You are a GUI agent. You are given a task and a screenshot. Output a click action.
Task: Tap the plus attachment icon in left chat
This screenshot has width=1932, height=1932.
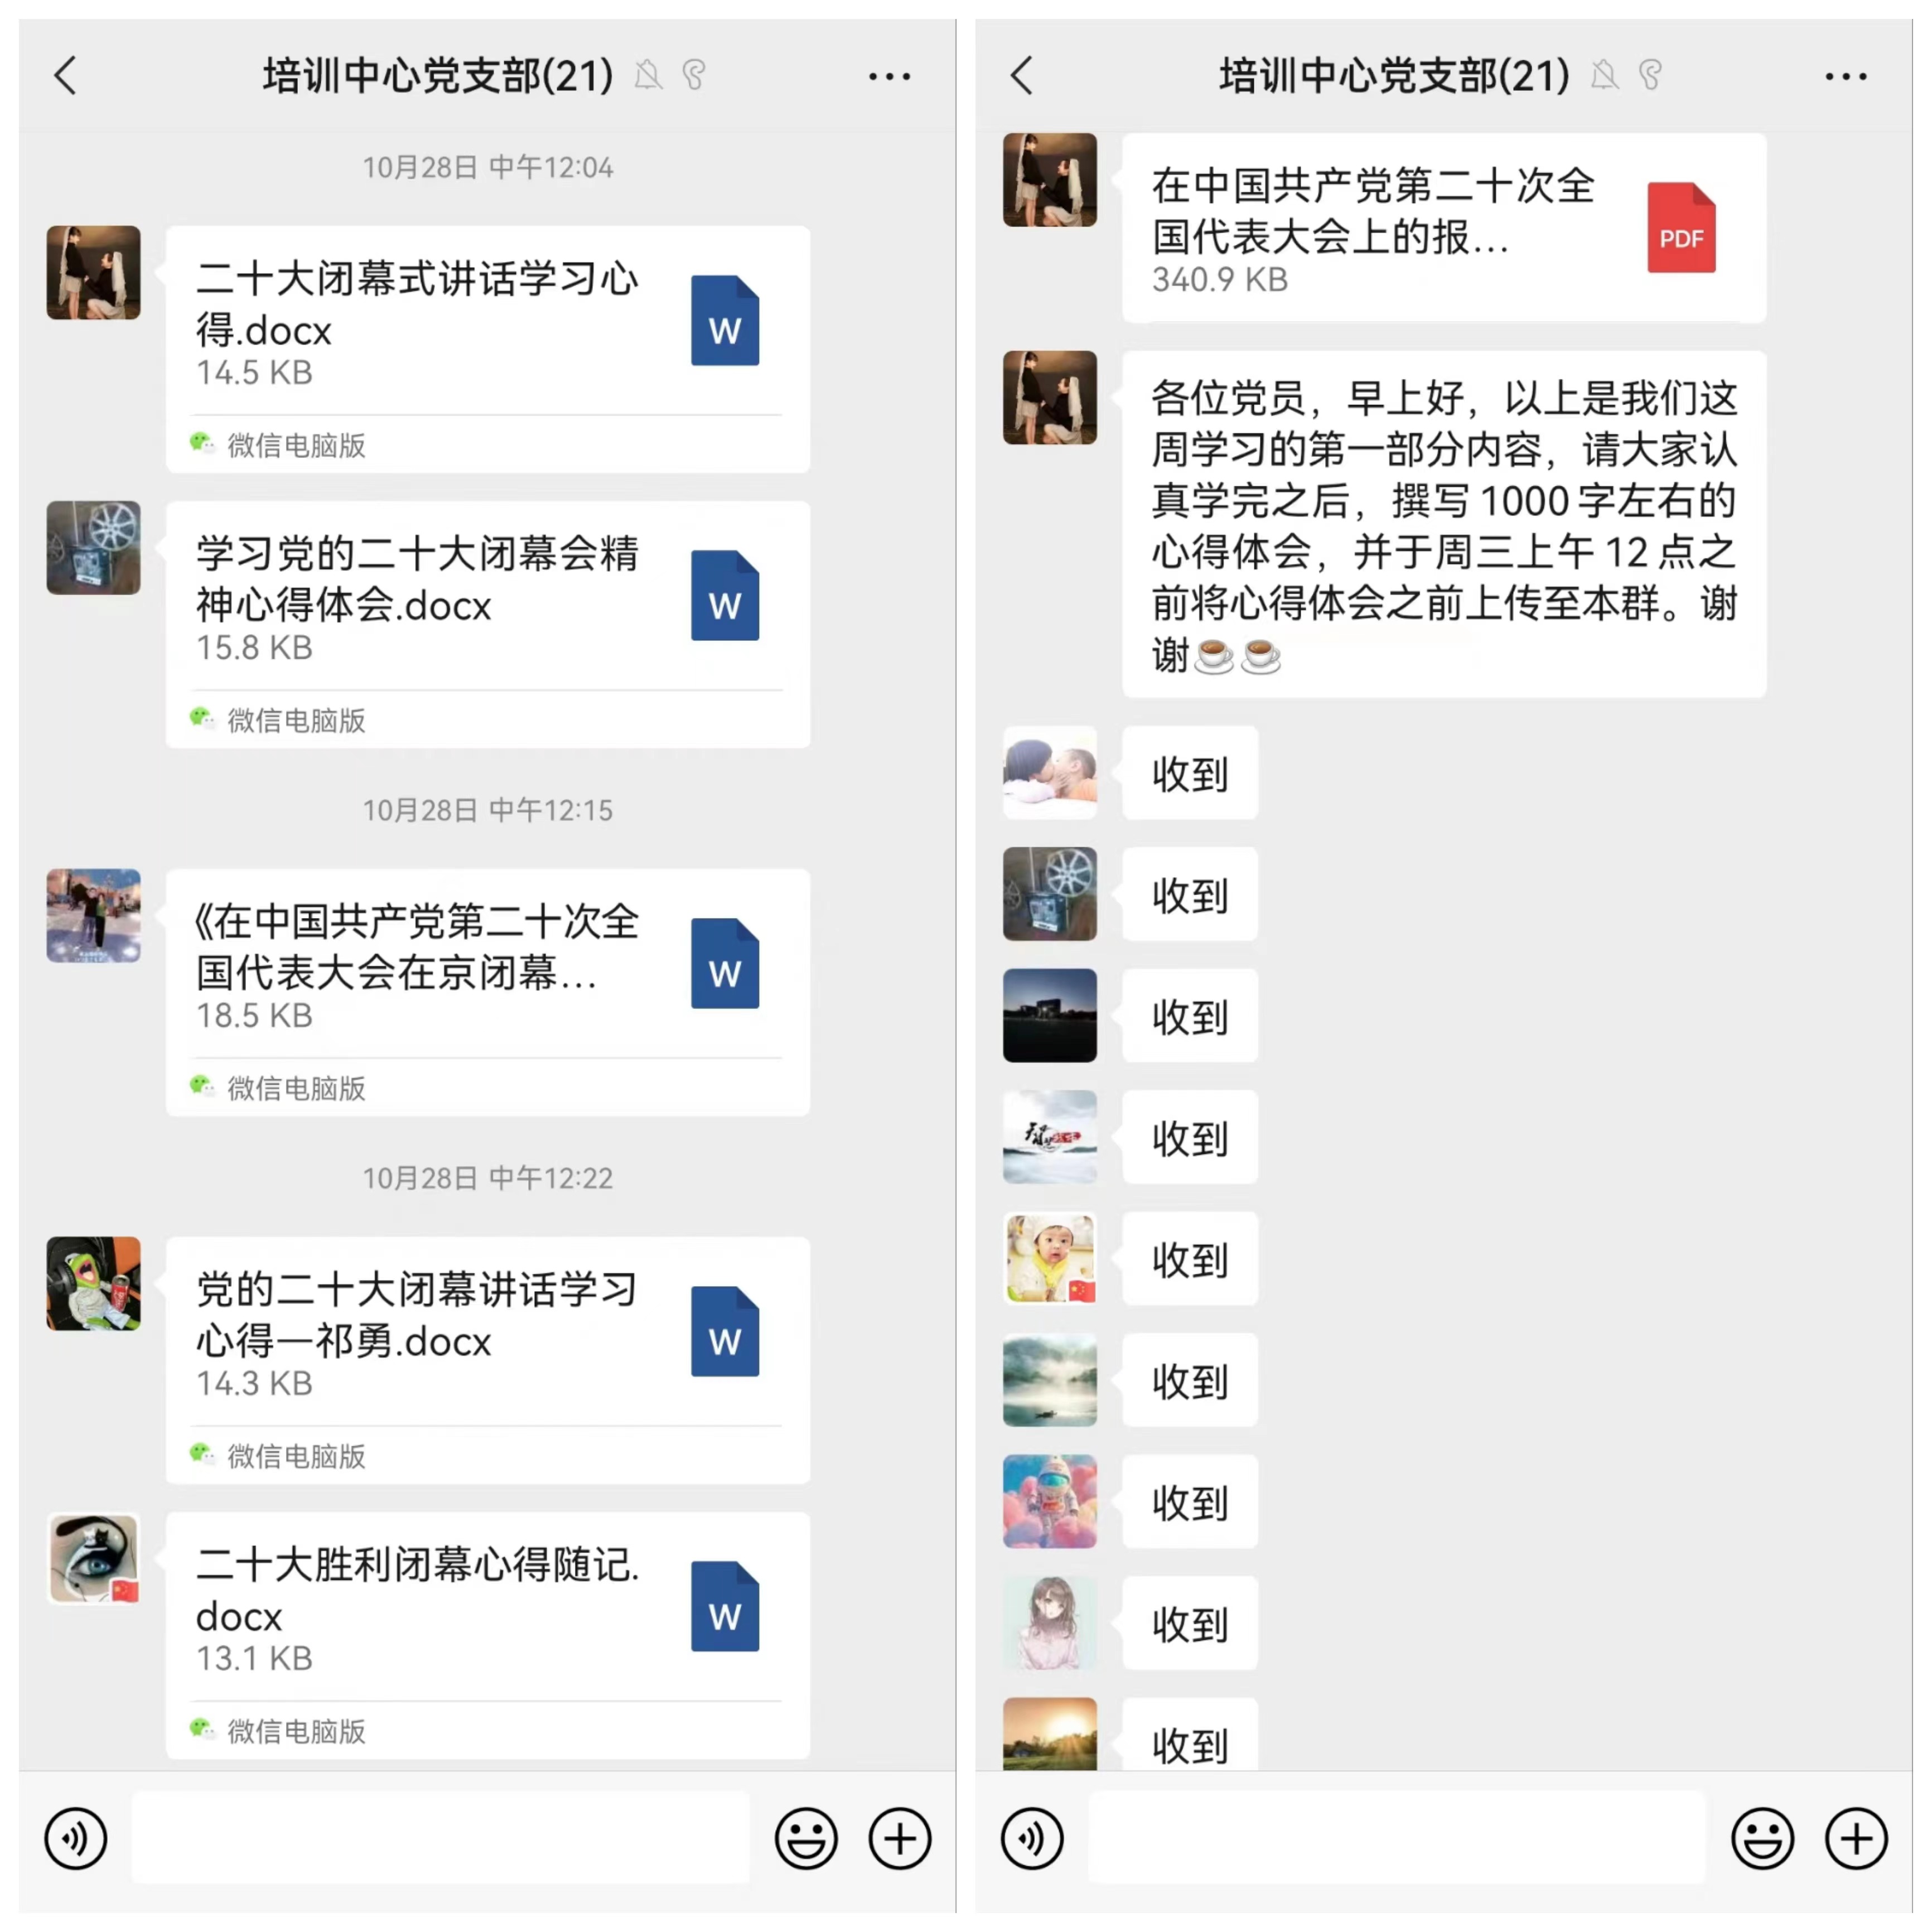(900, 1838)
